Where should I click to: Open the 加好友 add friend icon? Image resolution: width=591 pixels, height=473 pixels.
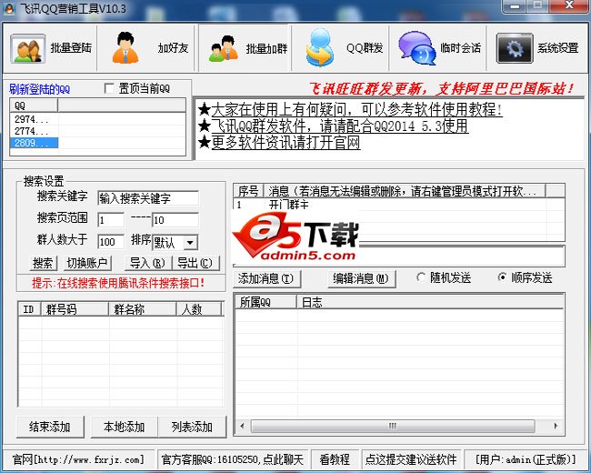125,47
